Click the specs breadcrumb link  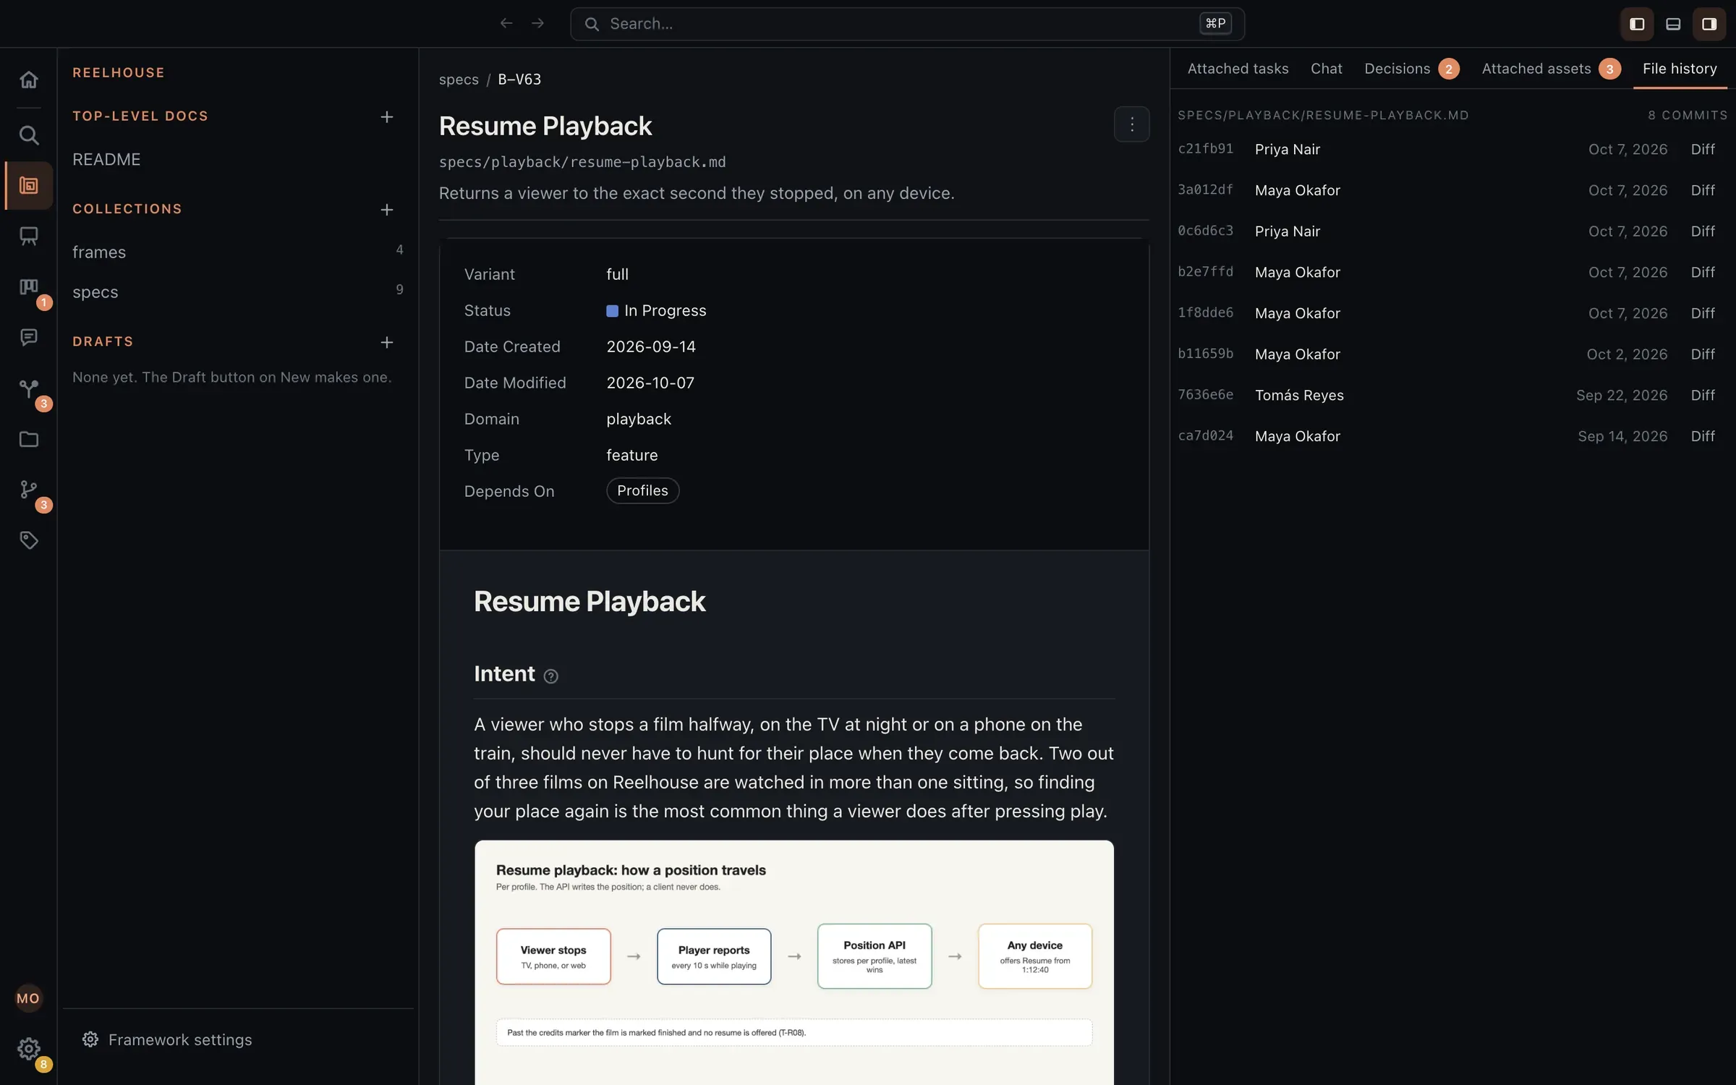coord(459,80)
